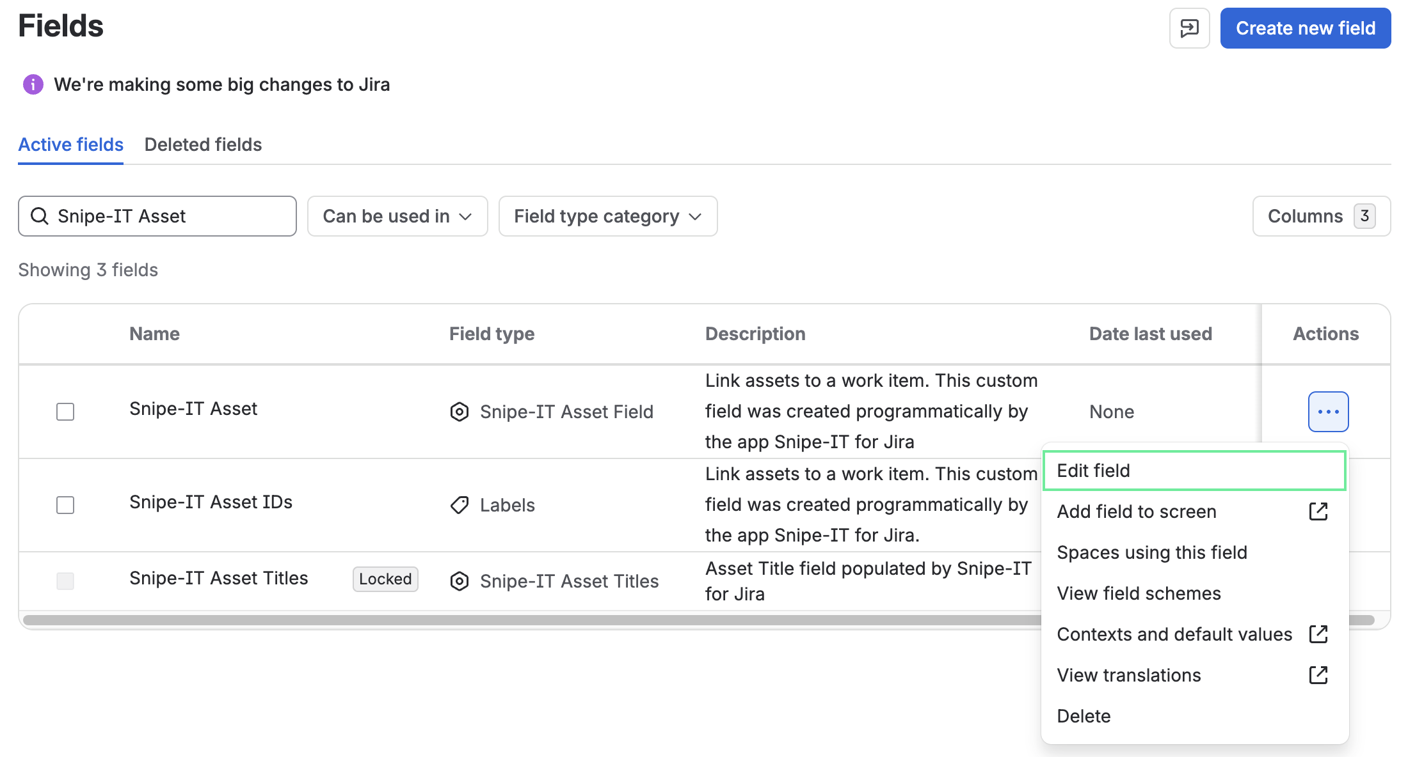1408x757 pixels.
Task: Open Contexts and default values
Action: click(1194, 634)
